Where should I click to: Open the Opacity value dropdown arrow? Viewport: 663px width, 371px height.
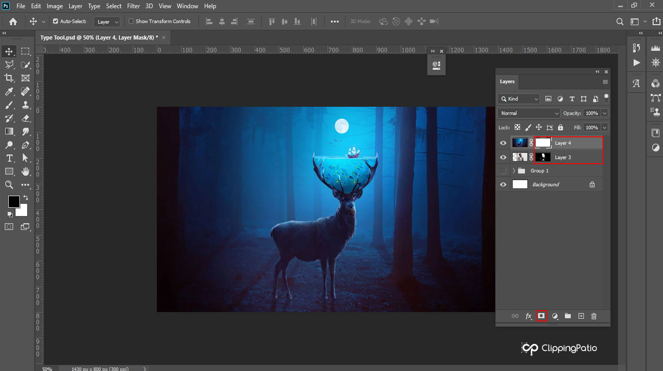point(604,113)
